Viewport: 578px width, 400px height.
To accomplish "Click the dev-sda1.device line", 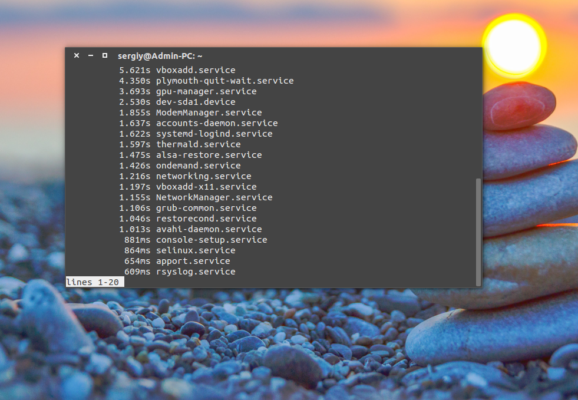I will [195, 102].
